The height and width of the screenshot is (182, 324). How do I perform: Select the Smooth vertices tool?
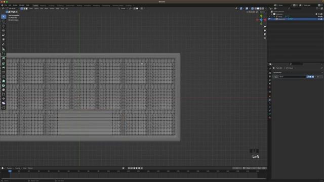point(4,90)
